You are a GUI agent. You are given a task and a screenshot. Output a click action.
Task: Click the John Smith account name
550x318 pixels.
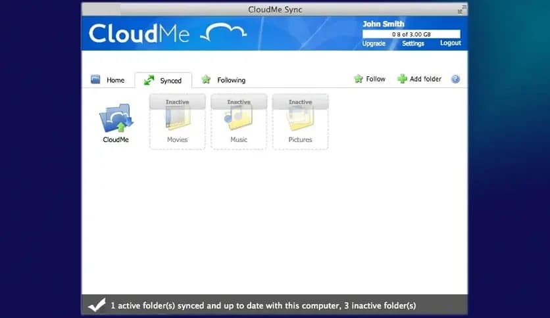(x=384, y=24)
